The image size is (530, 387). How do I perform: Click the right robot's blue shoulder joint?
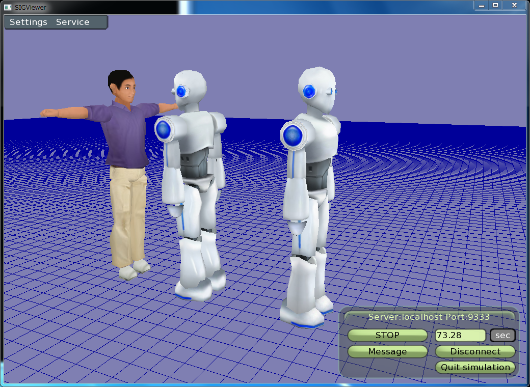[293, 135]
